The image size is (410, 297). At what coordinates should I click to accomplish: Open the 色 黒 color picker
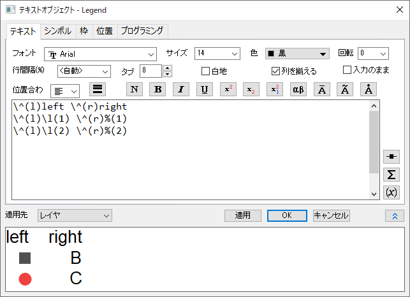click(x=297, y=54)
